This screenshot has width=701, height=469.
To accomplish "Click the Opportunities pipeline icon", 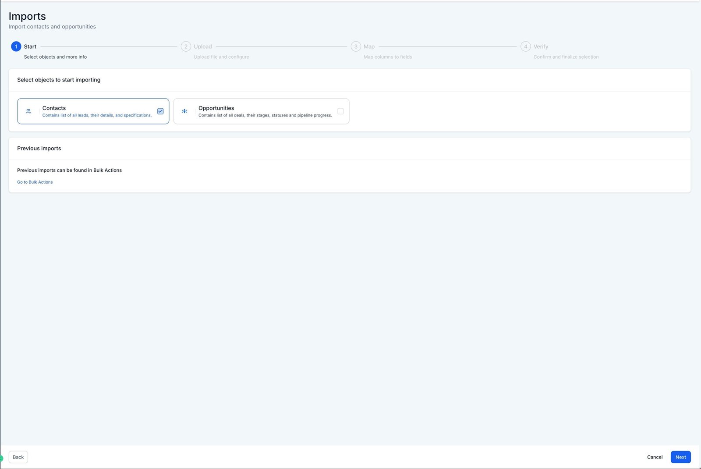I will (x=184, y=111).
